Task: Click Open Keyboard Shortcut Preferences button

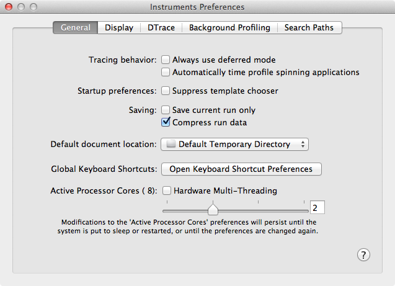Action: [x=241, y=169]
